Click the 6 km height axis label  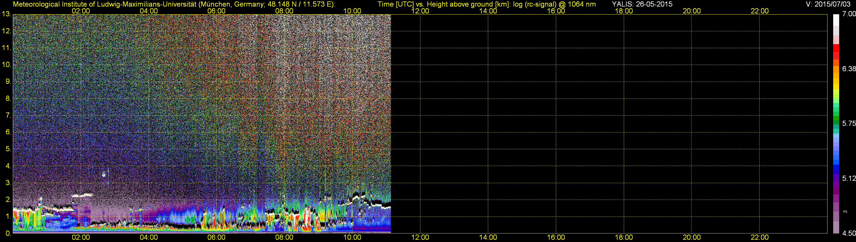8,132
